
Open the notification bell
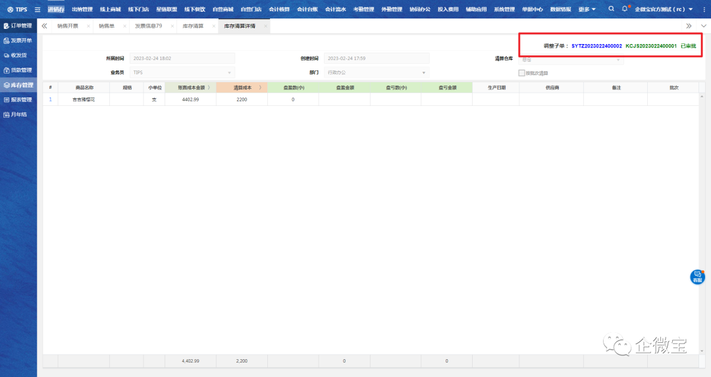(625, 9)
